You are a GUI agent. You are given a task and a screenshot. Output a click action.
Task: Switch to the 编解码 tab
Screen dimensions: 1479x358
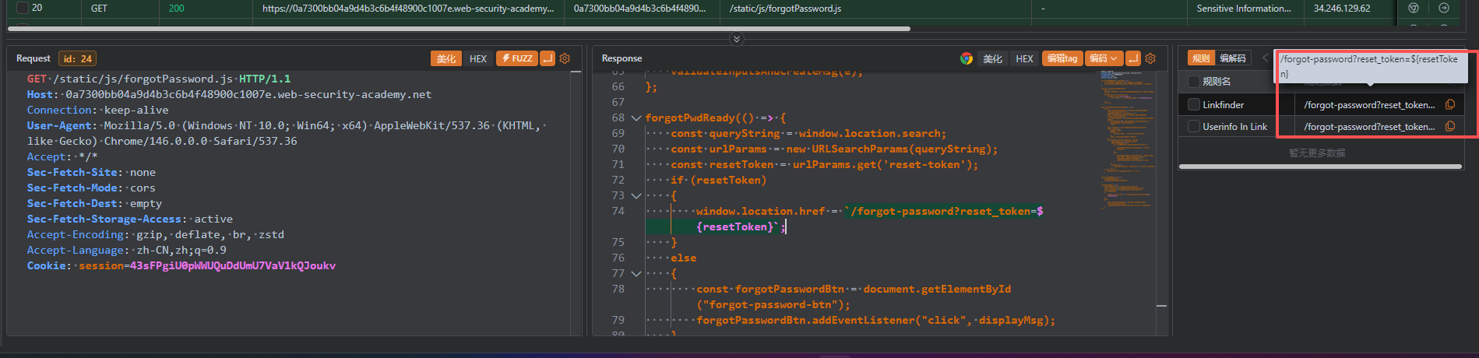click(x=1232, y=58)
